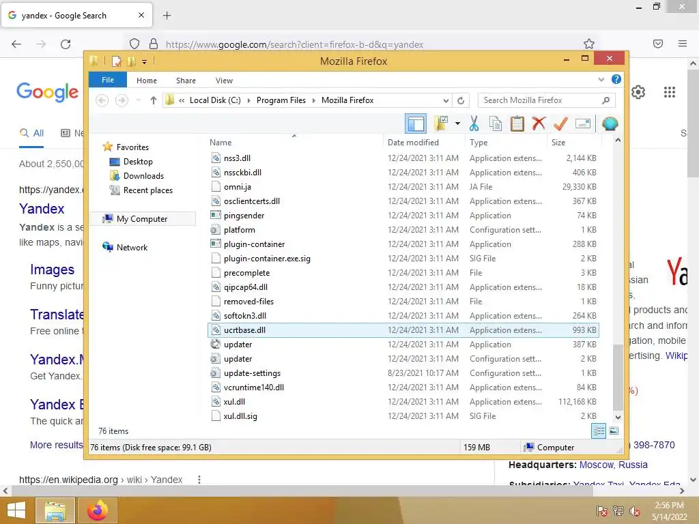This screenshot has width=699, height=524.
Task: Switch to Details view button
Action: click(598, 431)
